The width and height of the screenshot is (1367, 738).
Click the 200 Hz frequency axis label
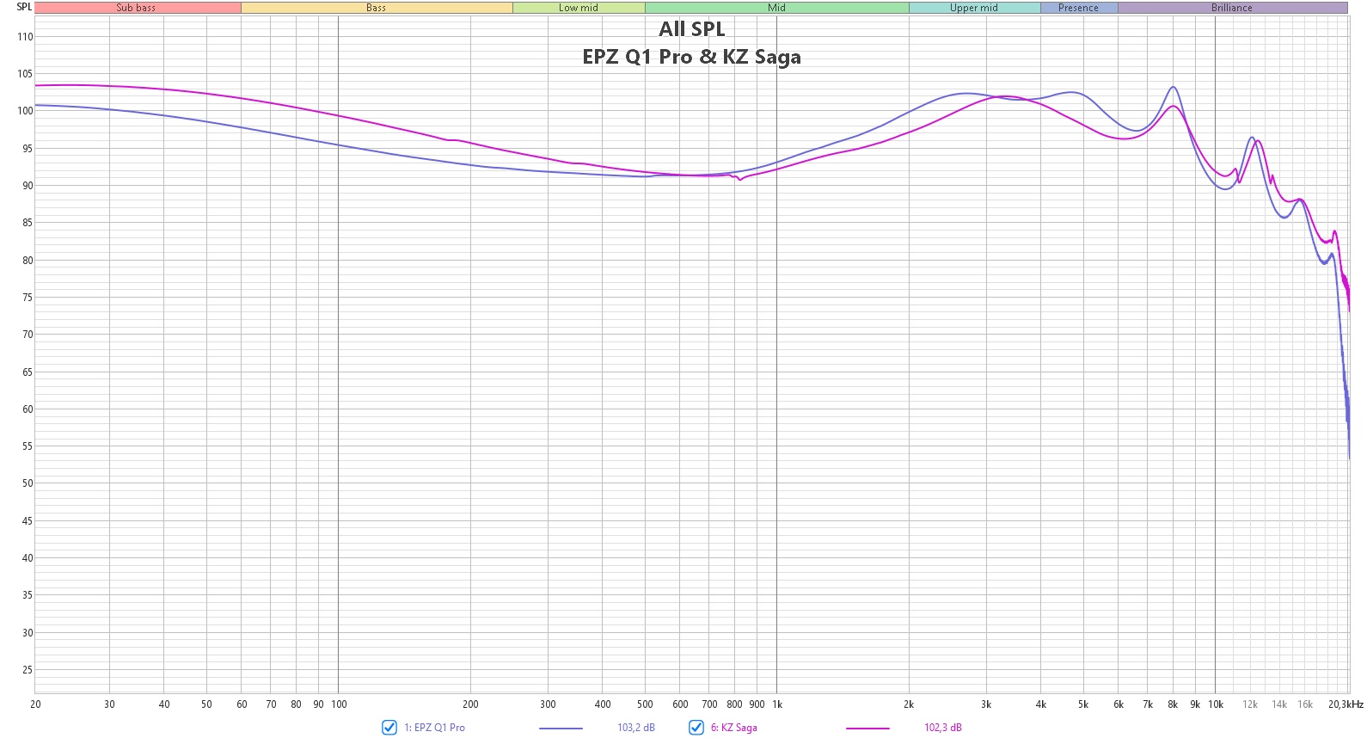(x=470, y=704)
